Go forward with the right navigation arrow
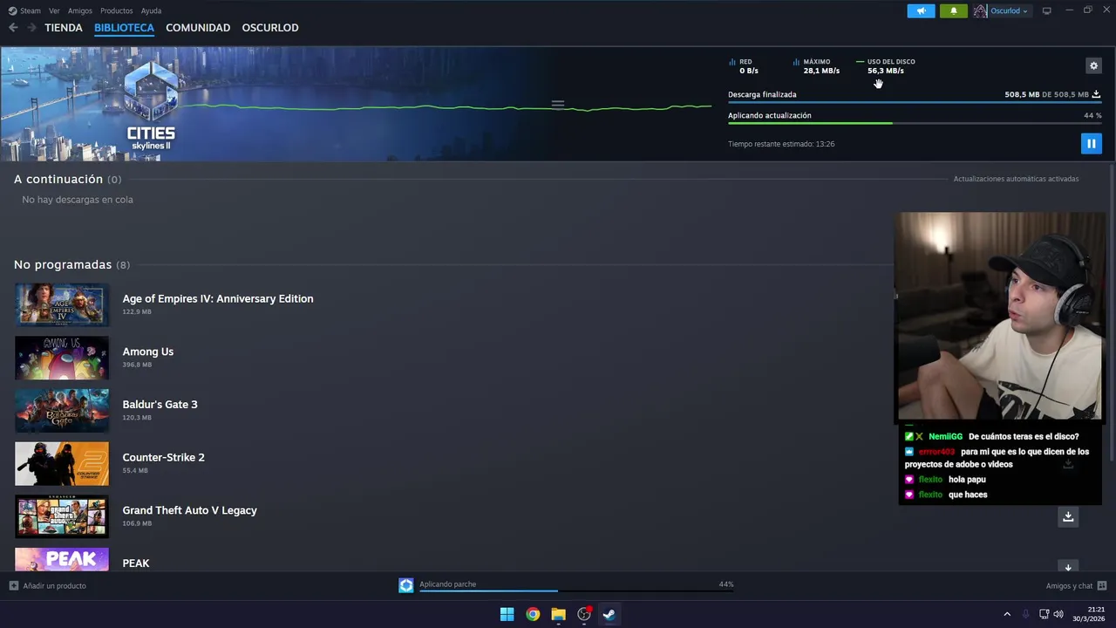Image resolution: width=1116 pixels, height=628 pixels. [31, 28]
